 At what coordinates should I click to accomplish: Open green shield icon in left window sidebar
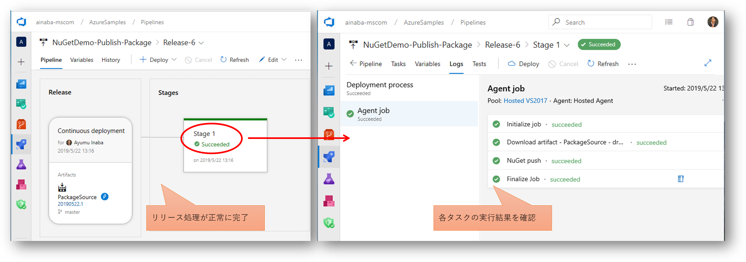21,204
